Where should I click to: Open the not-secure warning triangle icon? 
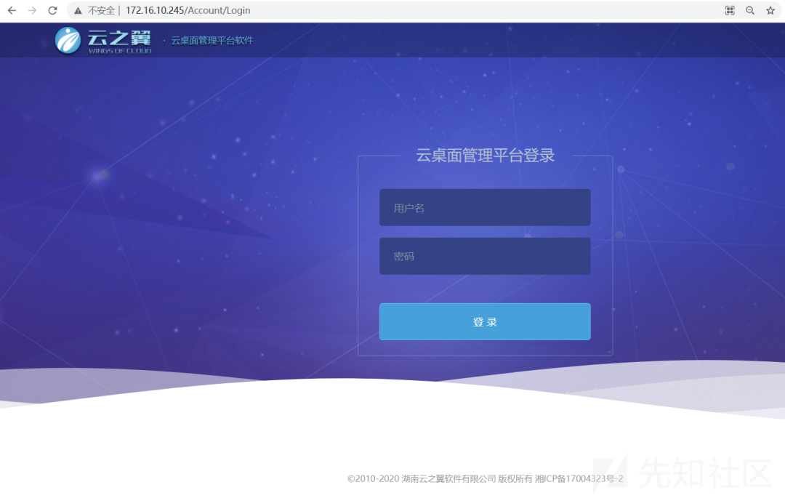coord(78,10)
